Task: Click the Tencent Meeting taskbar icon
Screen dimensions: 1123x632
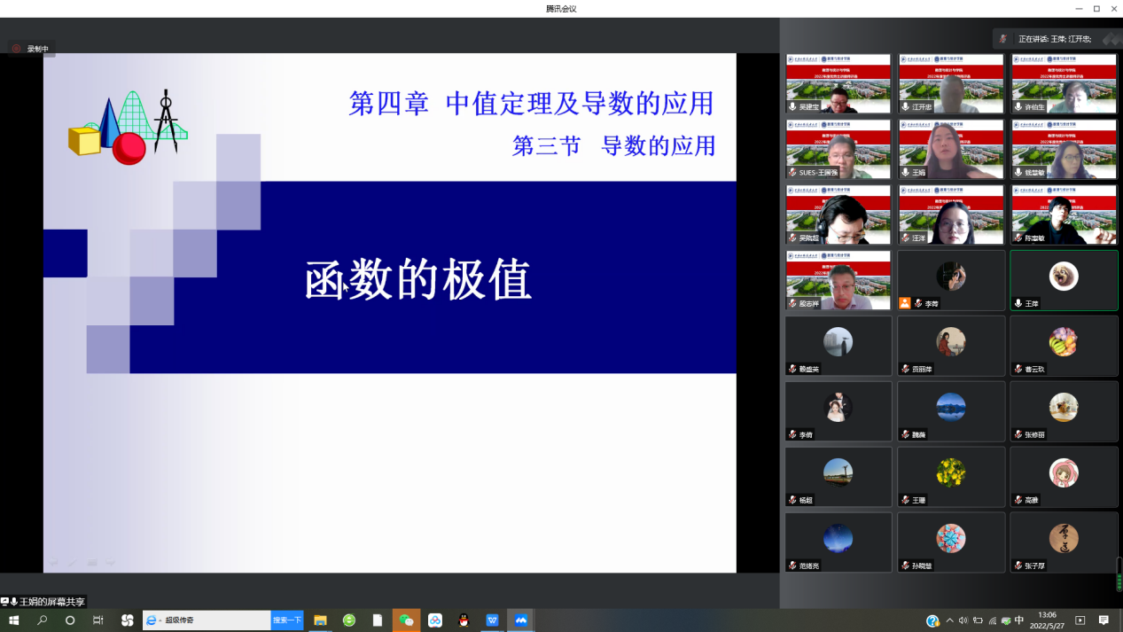Action: click(x=521, y=620)
